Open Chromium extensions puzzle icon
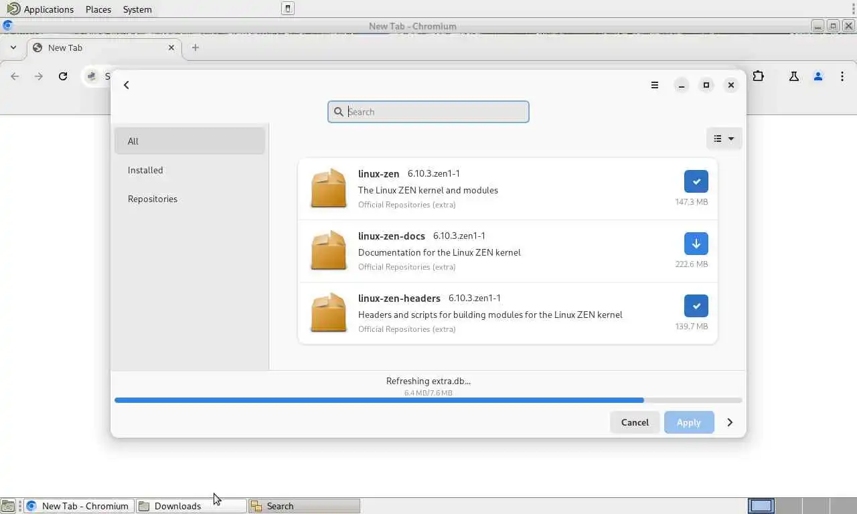This screenshot has height=514, width=857. pos(758,76)
